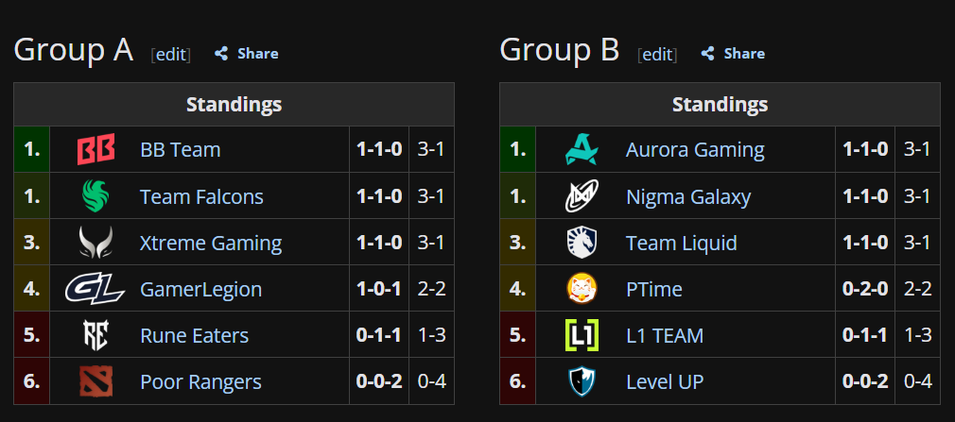
Task: Click the Poor Rangers Dota logo
Action: tap(95, 381)
